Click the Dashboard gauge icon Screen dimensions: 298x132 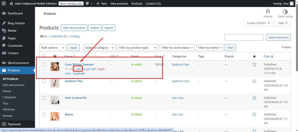pyautogui.click(x=4, y=13)
